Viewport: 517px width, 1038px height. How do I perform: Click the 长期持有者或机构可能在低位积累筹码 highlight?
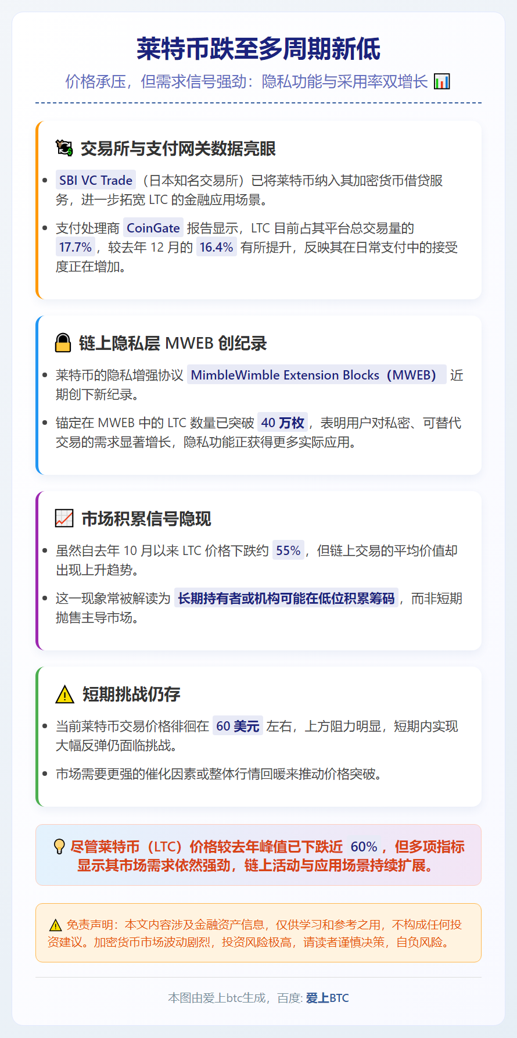[286, 598]
